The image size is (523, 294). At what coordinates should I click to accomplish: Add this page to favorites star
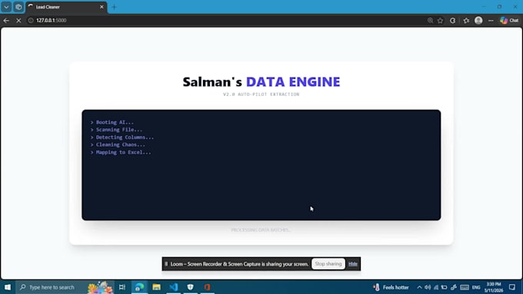440,20
